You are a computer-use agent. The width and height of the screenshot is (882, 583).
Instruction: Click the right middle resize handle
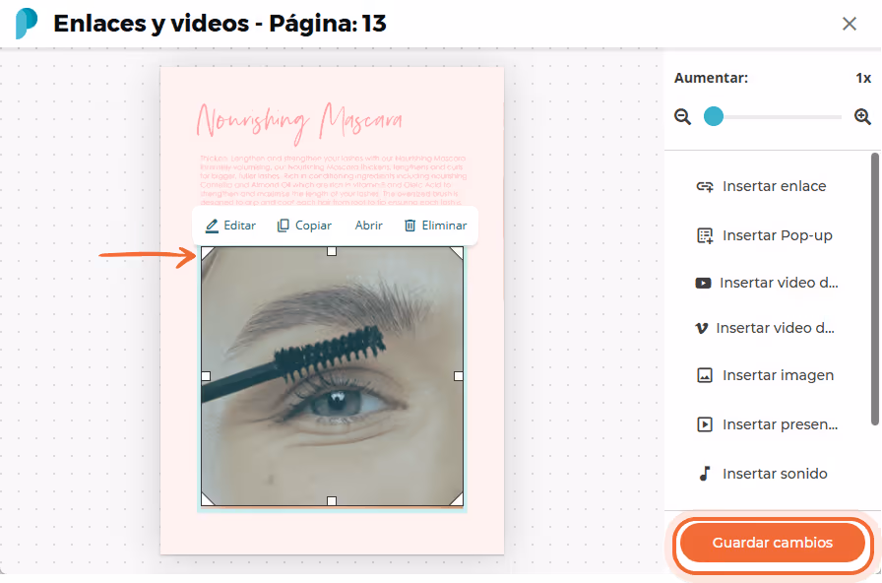(459, 376)
